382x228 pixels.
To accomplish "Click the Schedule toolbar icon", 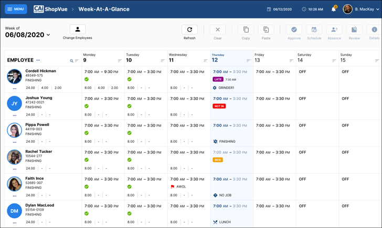I will pos(314,30).
